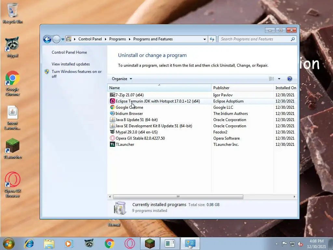333x250 pixels.
Task: Click the horizontal scrollbar right arrow
Action: pos(294,197)
